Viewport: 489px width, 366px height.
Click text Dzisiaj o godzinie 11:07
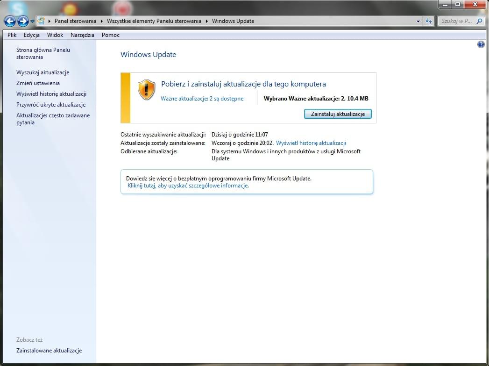[240, 135]
